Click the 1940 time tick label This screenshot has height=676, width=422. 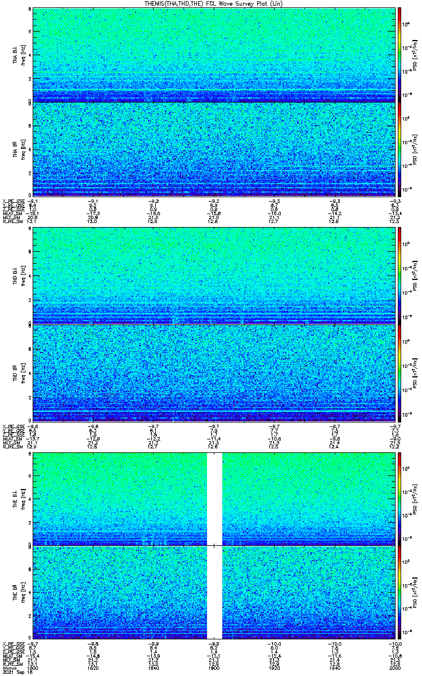tap(335, 668)
